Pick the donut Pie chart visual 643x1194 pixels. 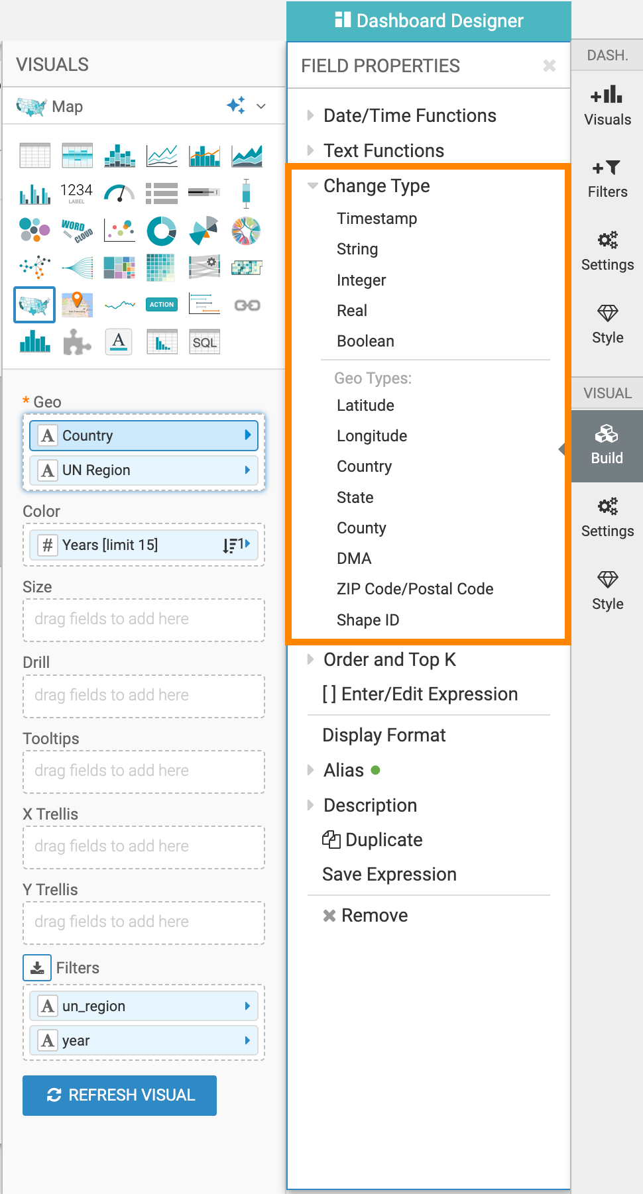point(161,231)
